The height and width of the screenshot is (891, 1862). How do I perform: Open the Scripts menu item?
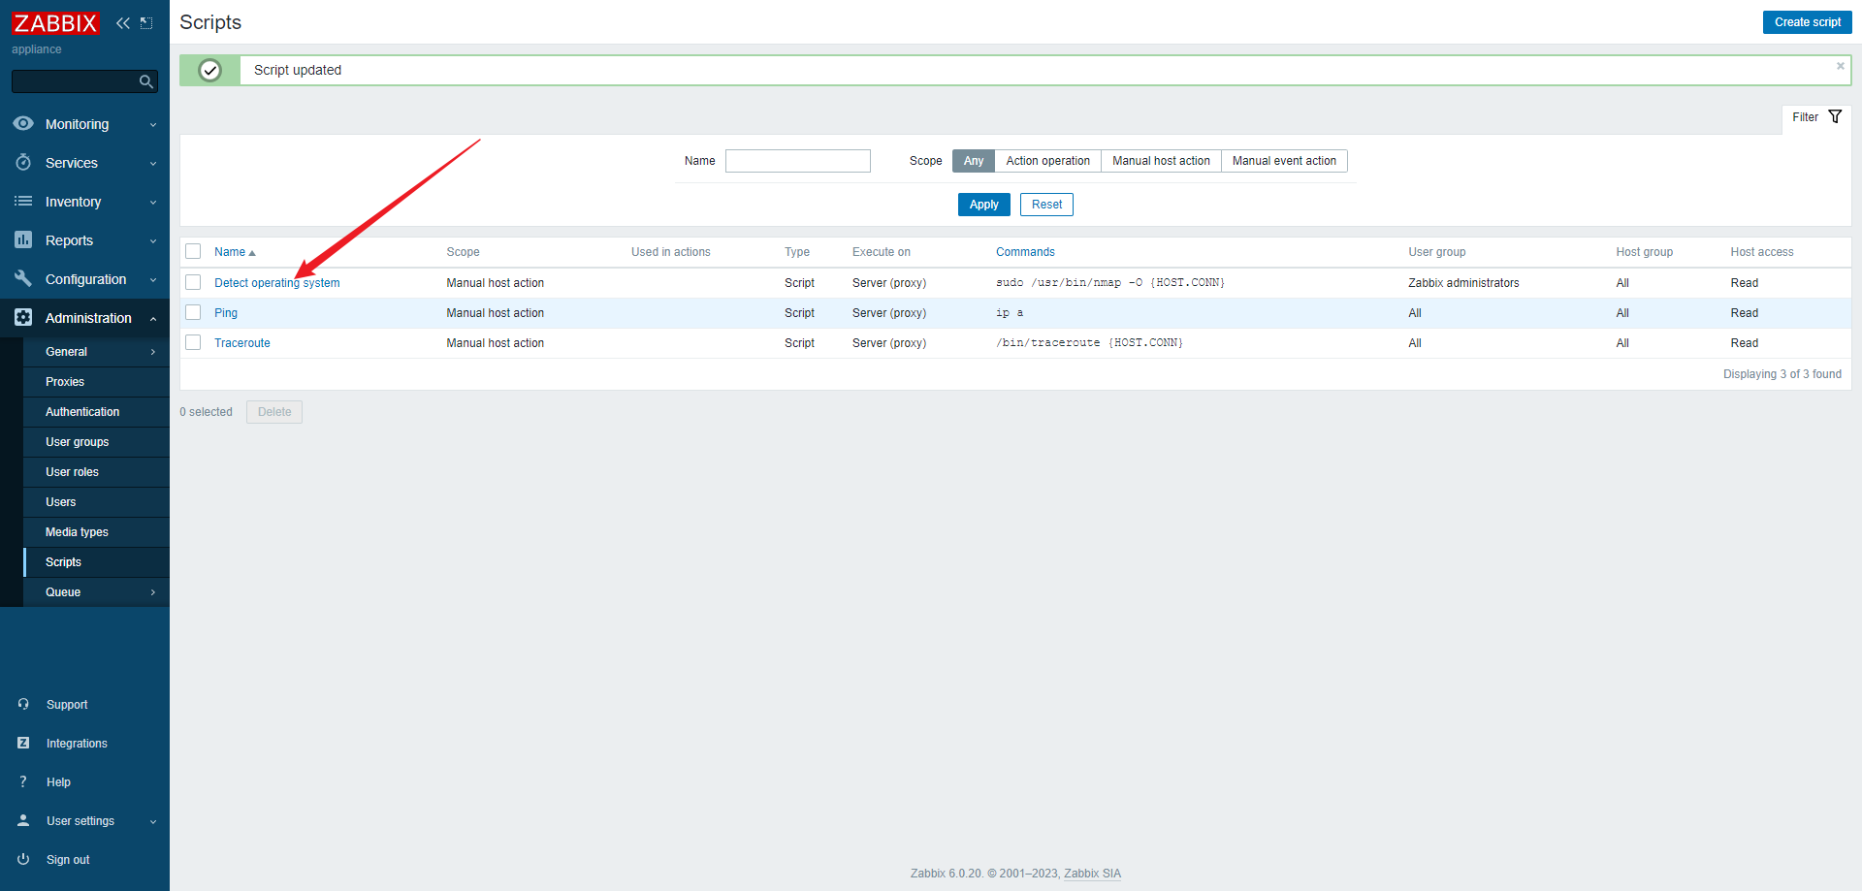click(96, 562)
